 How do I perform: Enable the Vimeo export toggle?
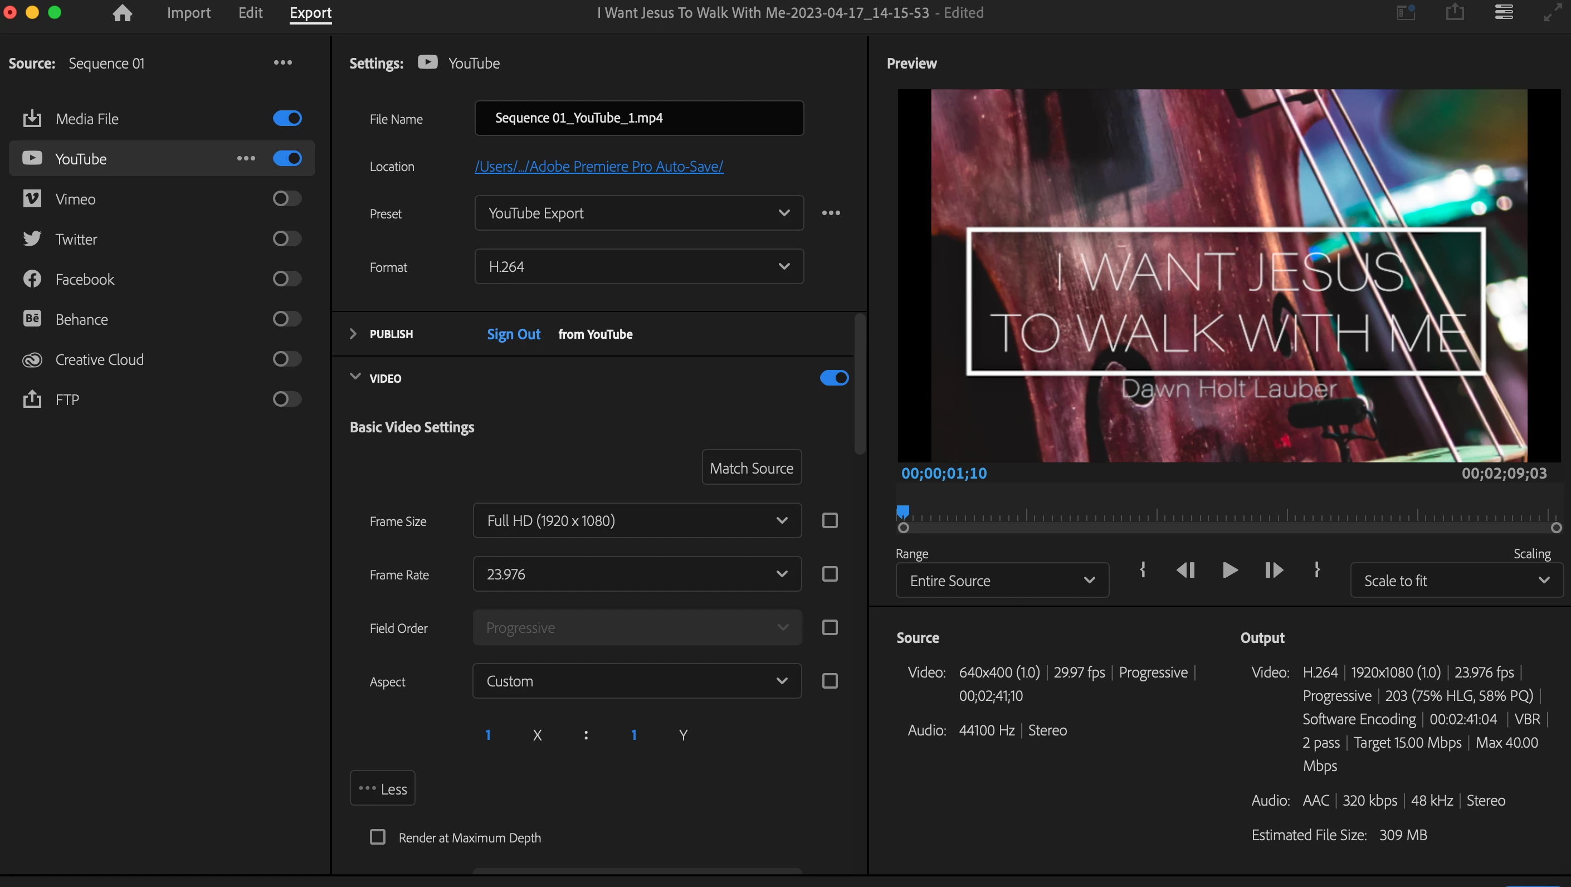(x=287, y=199)
